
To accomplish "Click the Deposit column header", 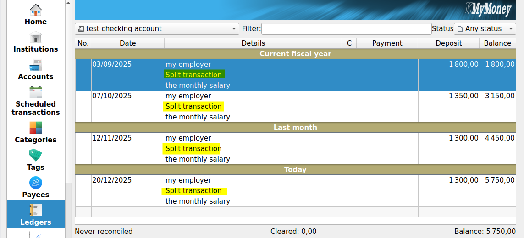I will [448, 43].
